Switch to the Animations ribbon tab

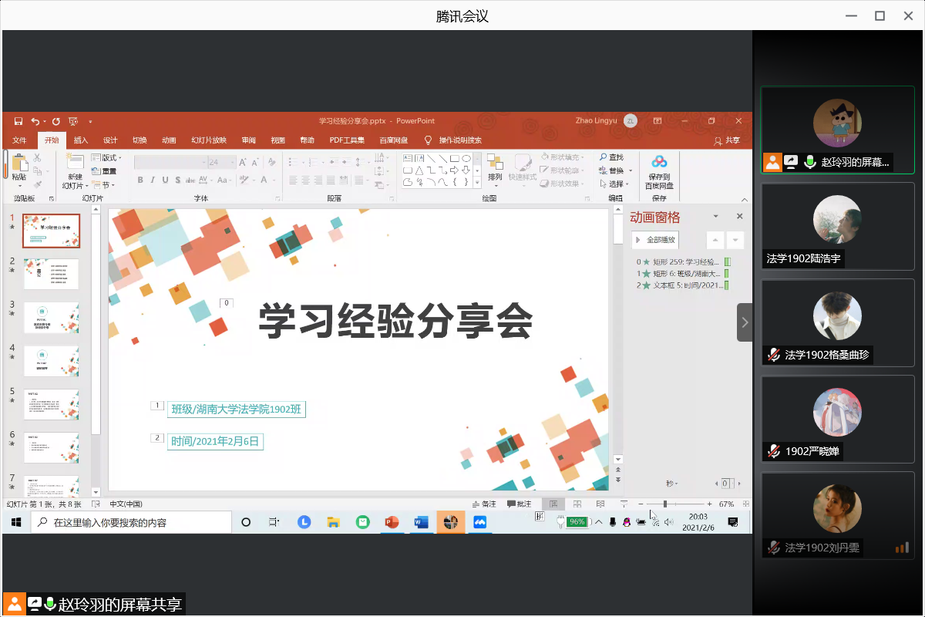169,140
